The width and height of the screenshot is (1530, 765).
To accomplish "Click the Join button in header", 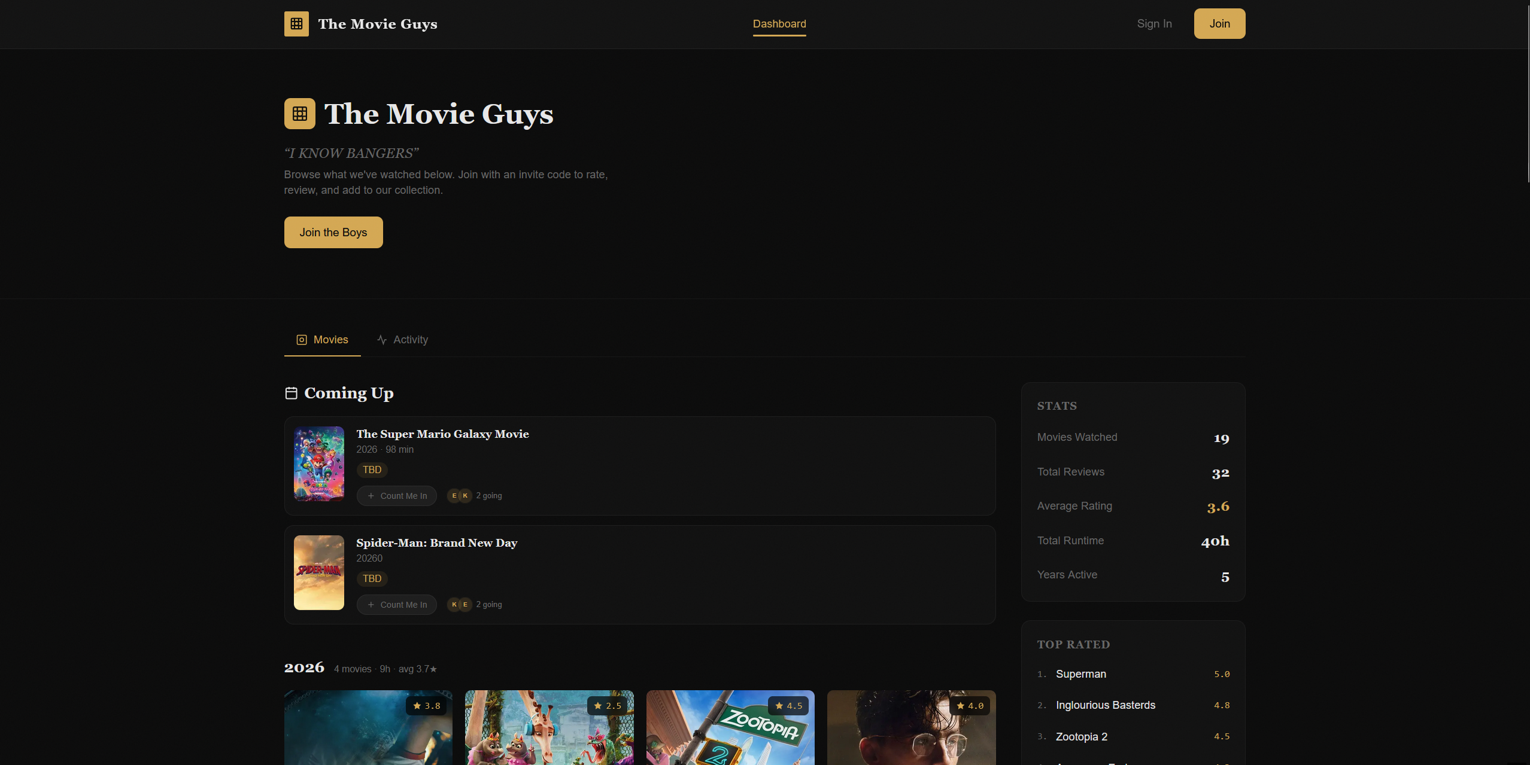I will point(1220,24).
